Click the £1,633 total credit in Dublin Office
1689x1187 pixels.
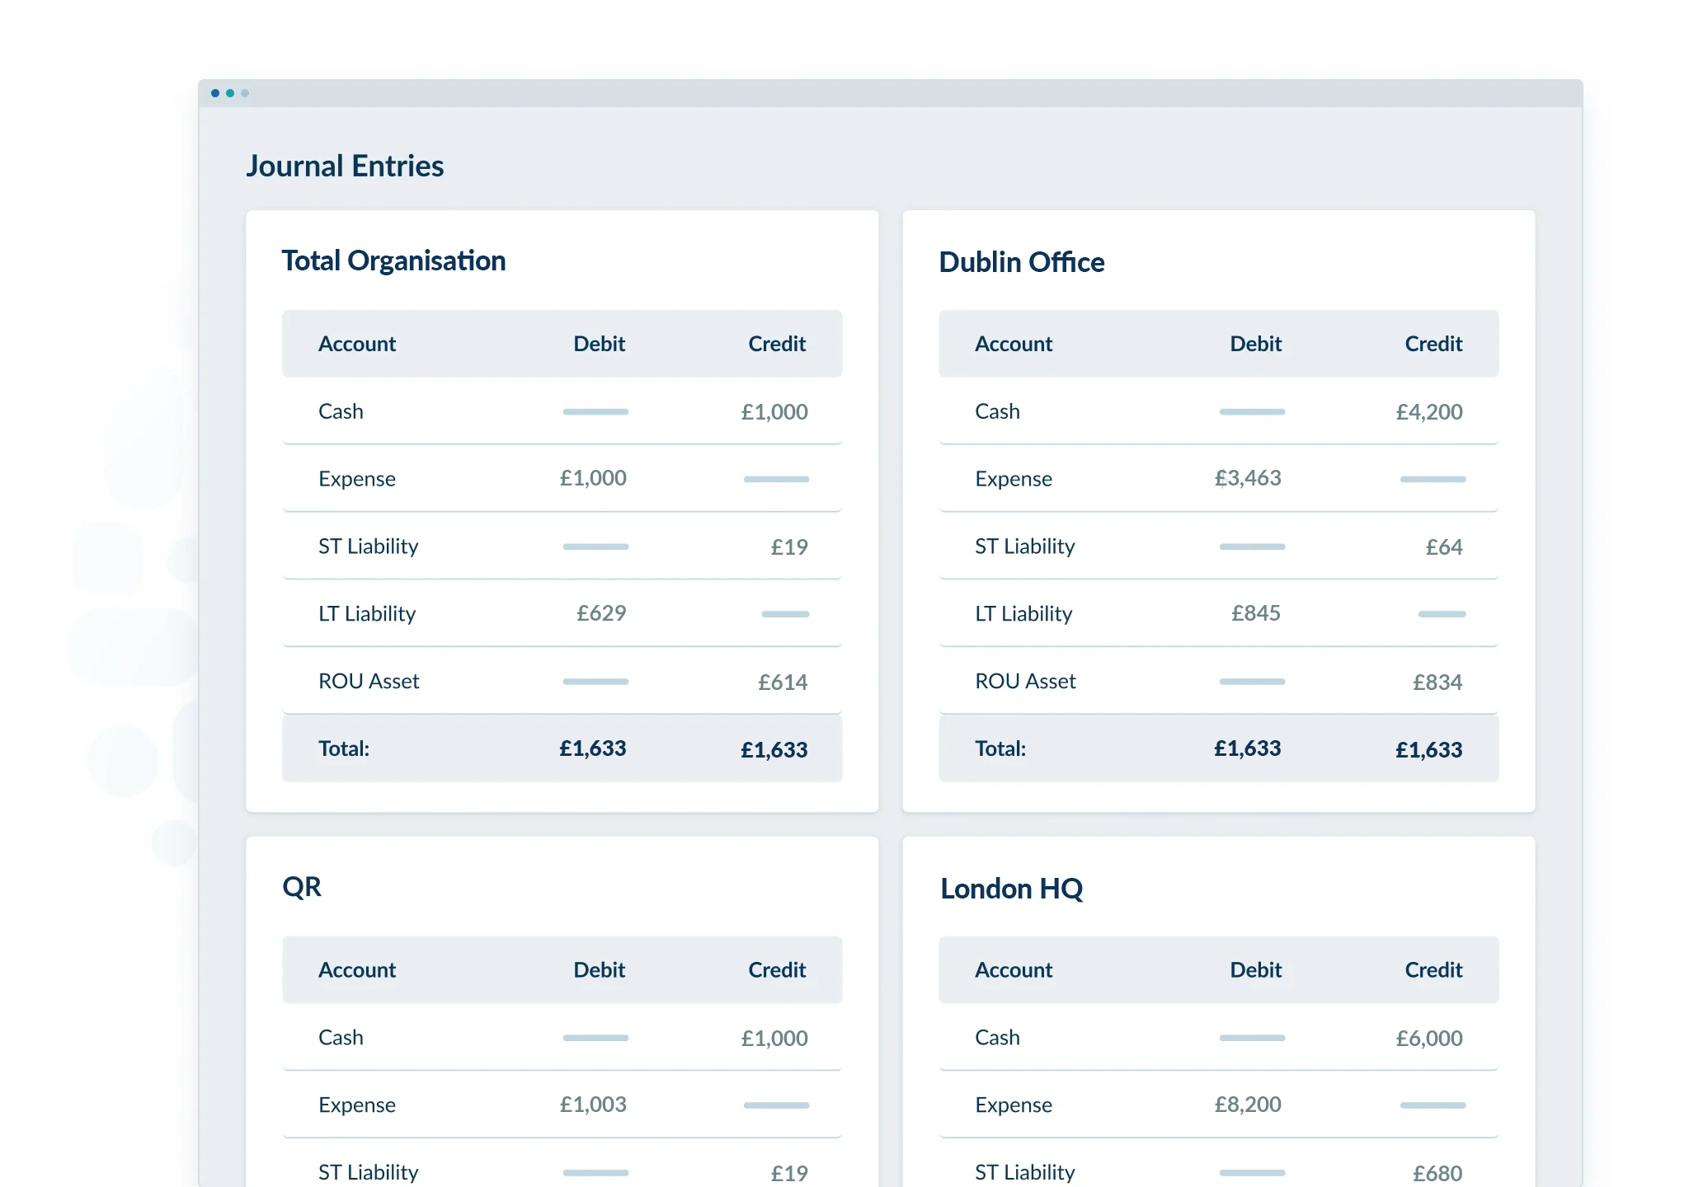(1429, 749)
